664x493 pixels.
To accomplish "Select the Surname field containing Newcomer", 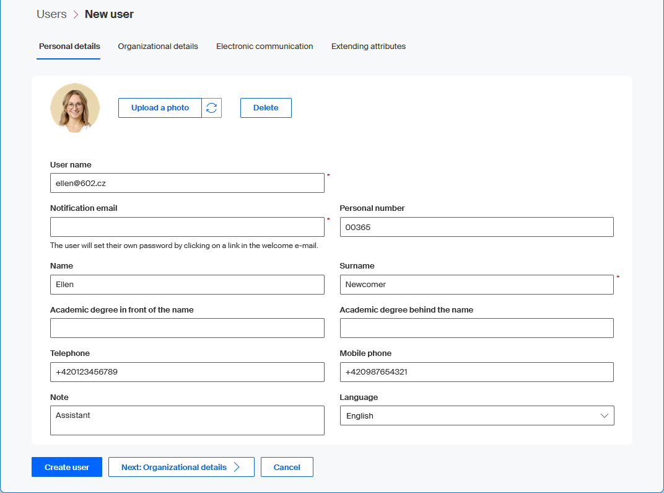I will click(476, 285).
